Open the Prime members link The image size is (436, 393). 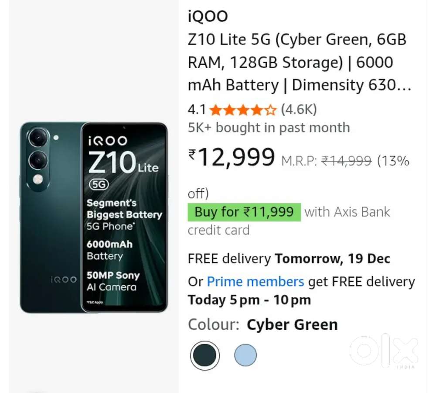tap(255, 282)
